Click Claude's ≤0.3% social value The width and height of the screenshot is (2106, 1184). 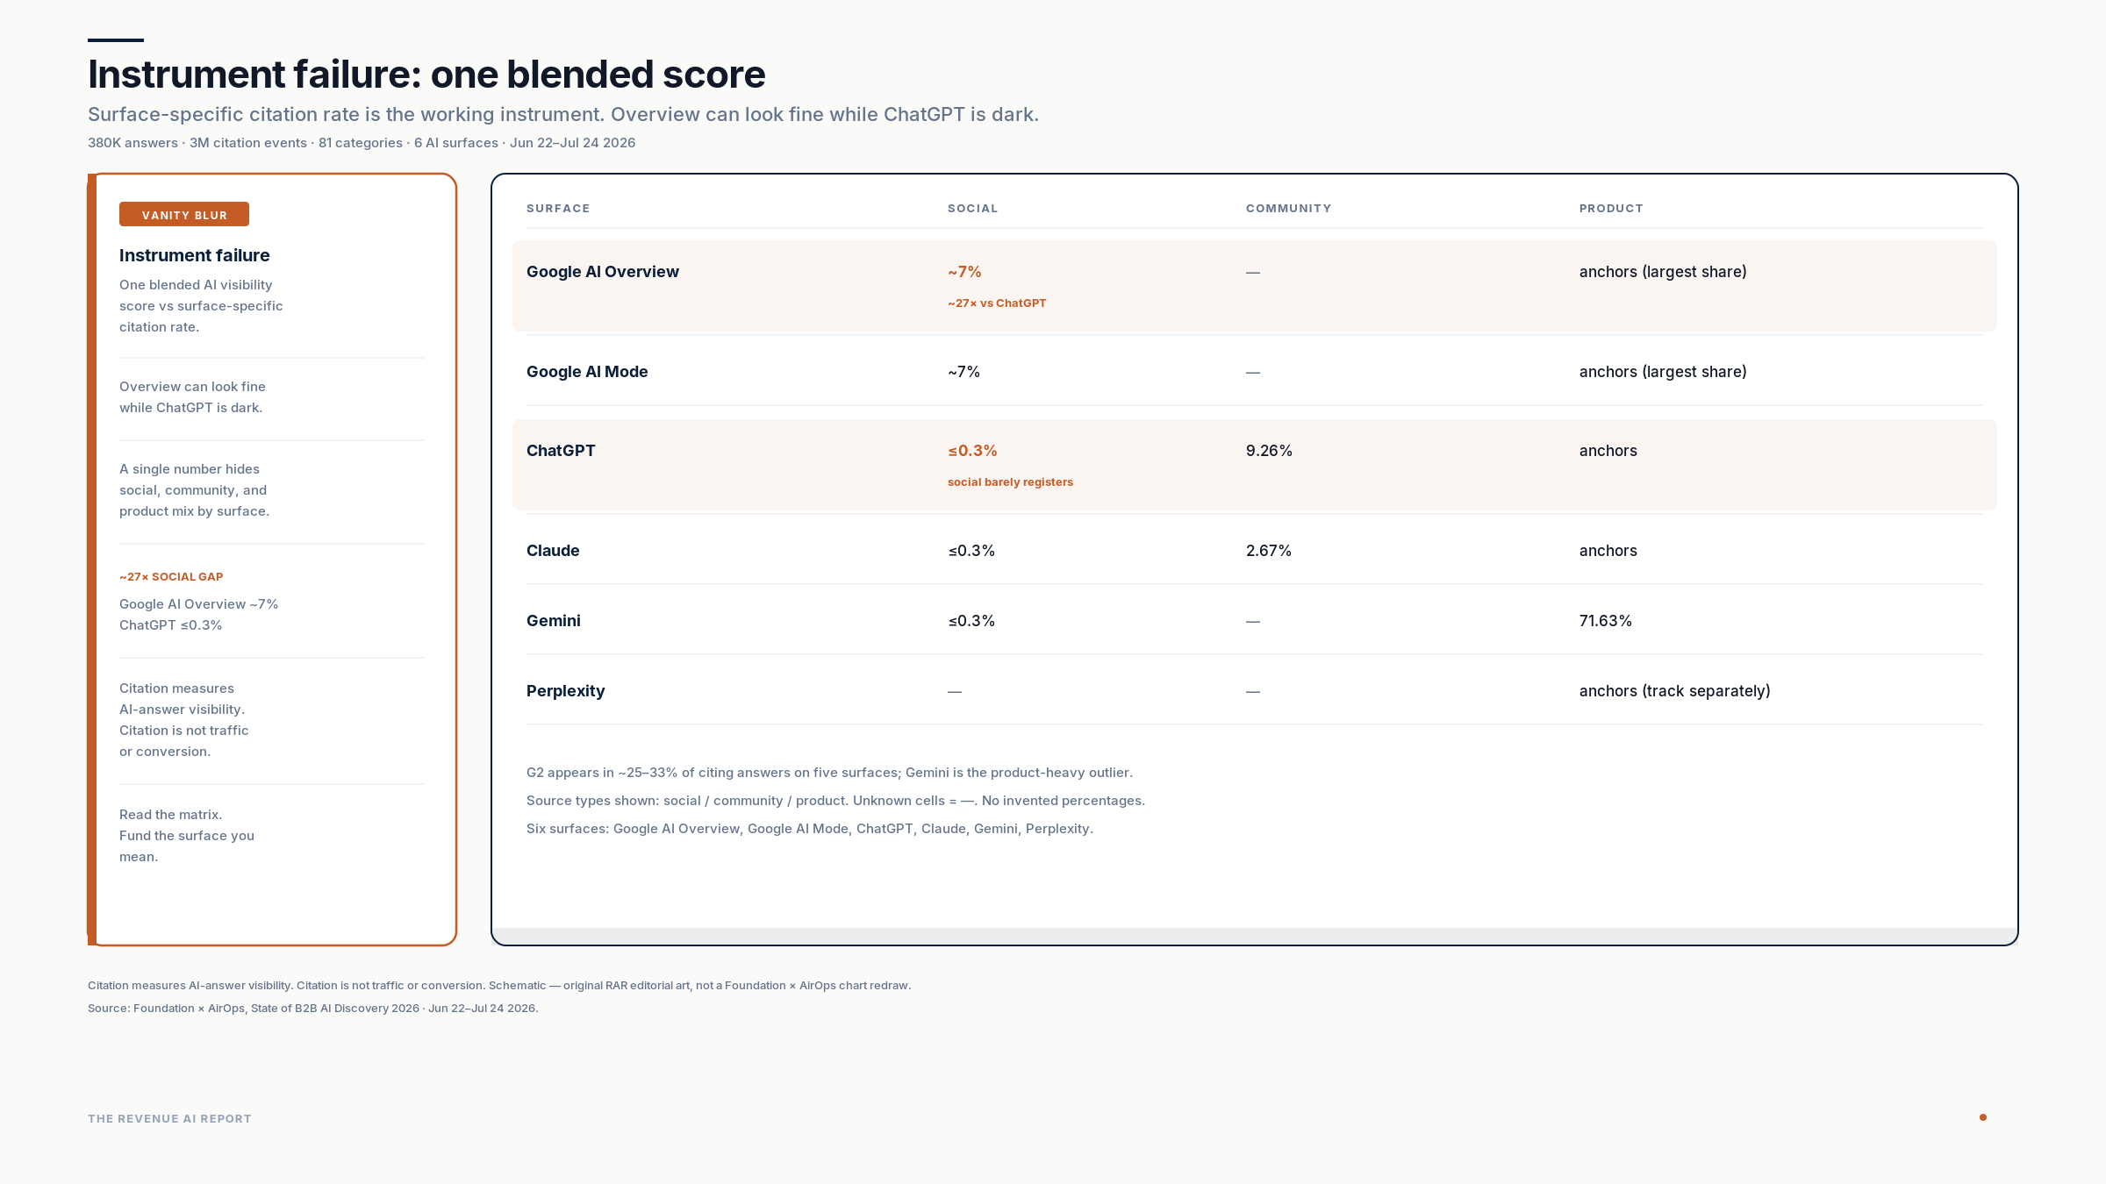click(971, 551)
